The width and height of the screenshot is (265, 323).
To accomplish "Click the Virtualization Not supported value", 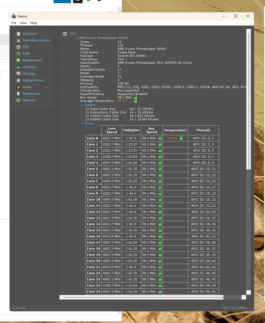I will pos(128,91).
